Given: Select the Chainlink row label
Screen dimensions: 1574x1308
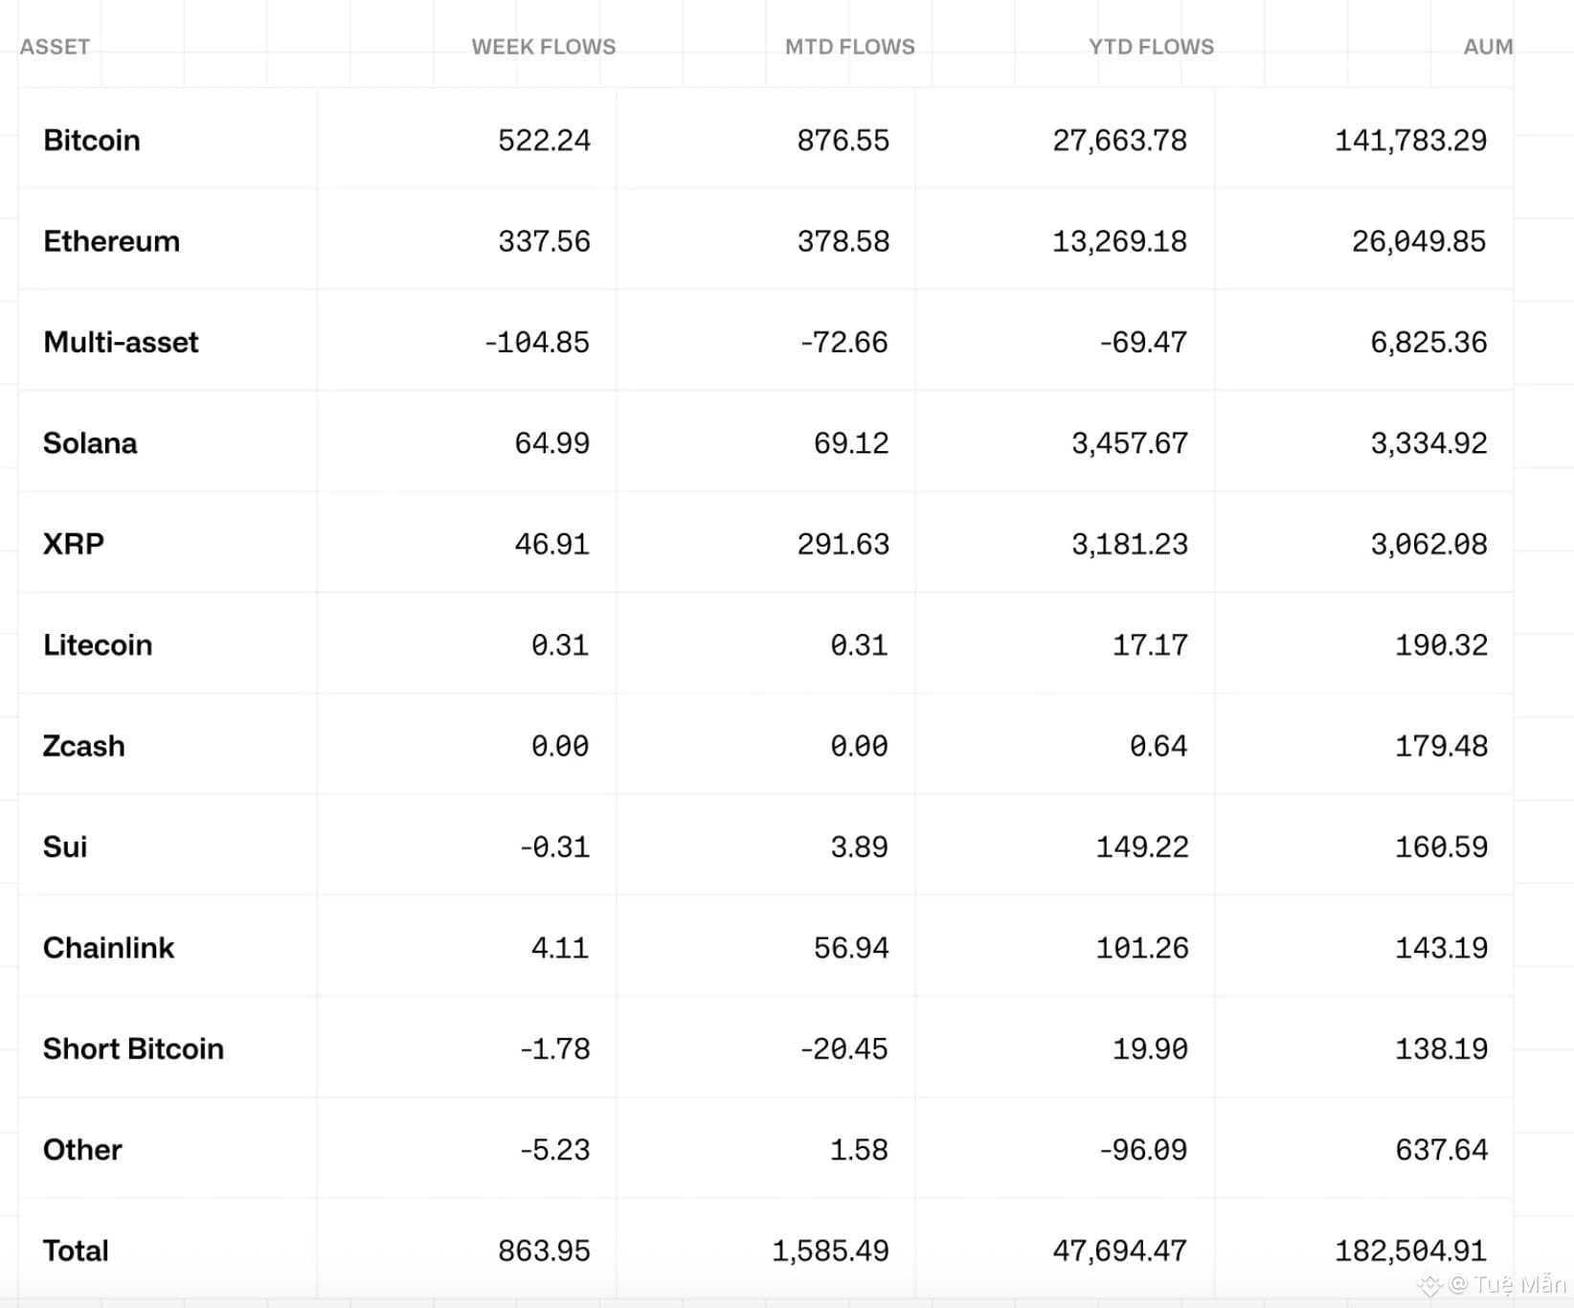Looking at the screenshot, I should pos(108,948).
